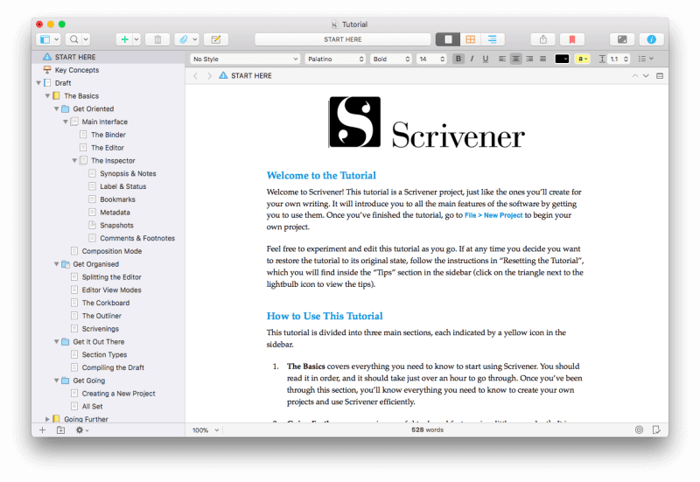This screenshot has height=482, width=700.
Task: Open the Inspector with the blue info icon
Action: (651, 39)
